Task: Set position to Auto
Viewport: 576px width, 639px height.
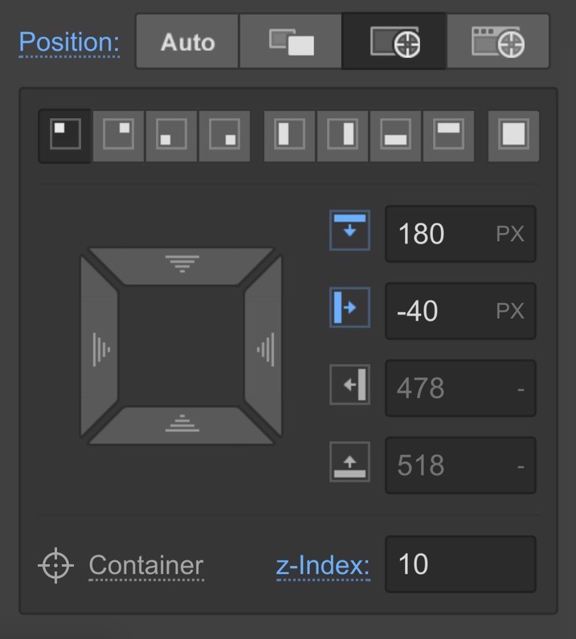Action: pos(187,42)
